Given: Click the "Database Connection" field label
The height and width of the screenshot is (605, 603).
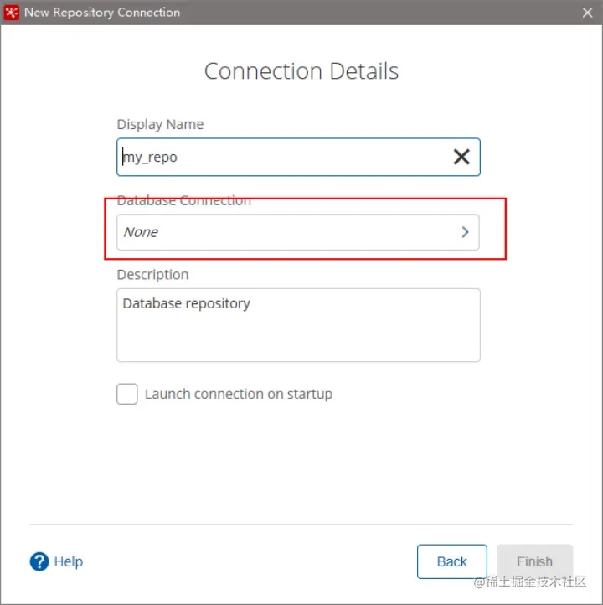Looking at the screenshot, I should 183,201.
